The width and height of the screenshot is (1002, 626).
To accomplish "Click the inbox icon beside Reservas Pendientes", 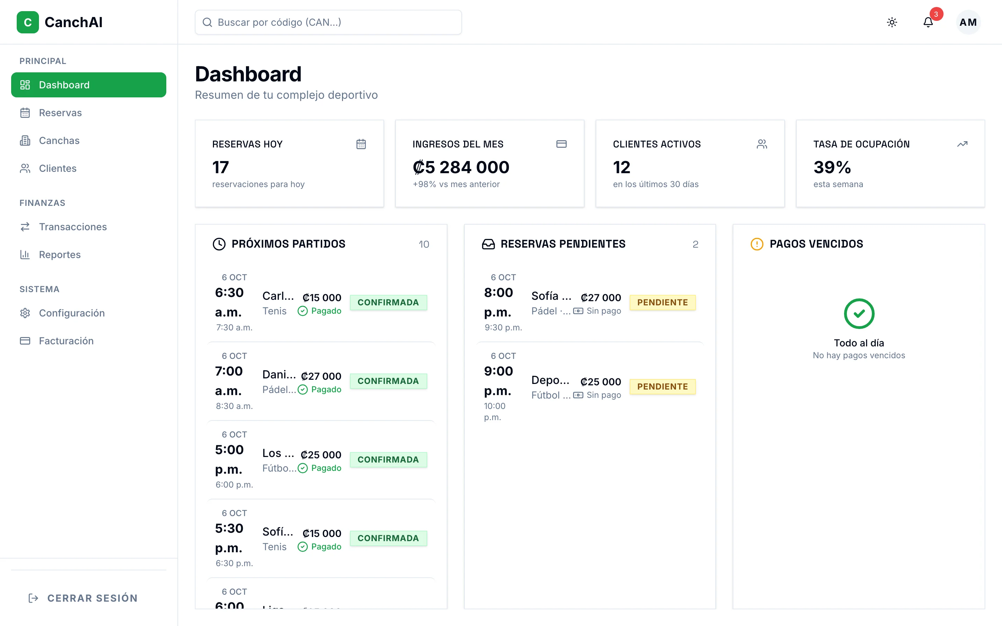I will (x=488, y=244).
